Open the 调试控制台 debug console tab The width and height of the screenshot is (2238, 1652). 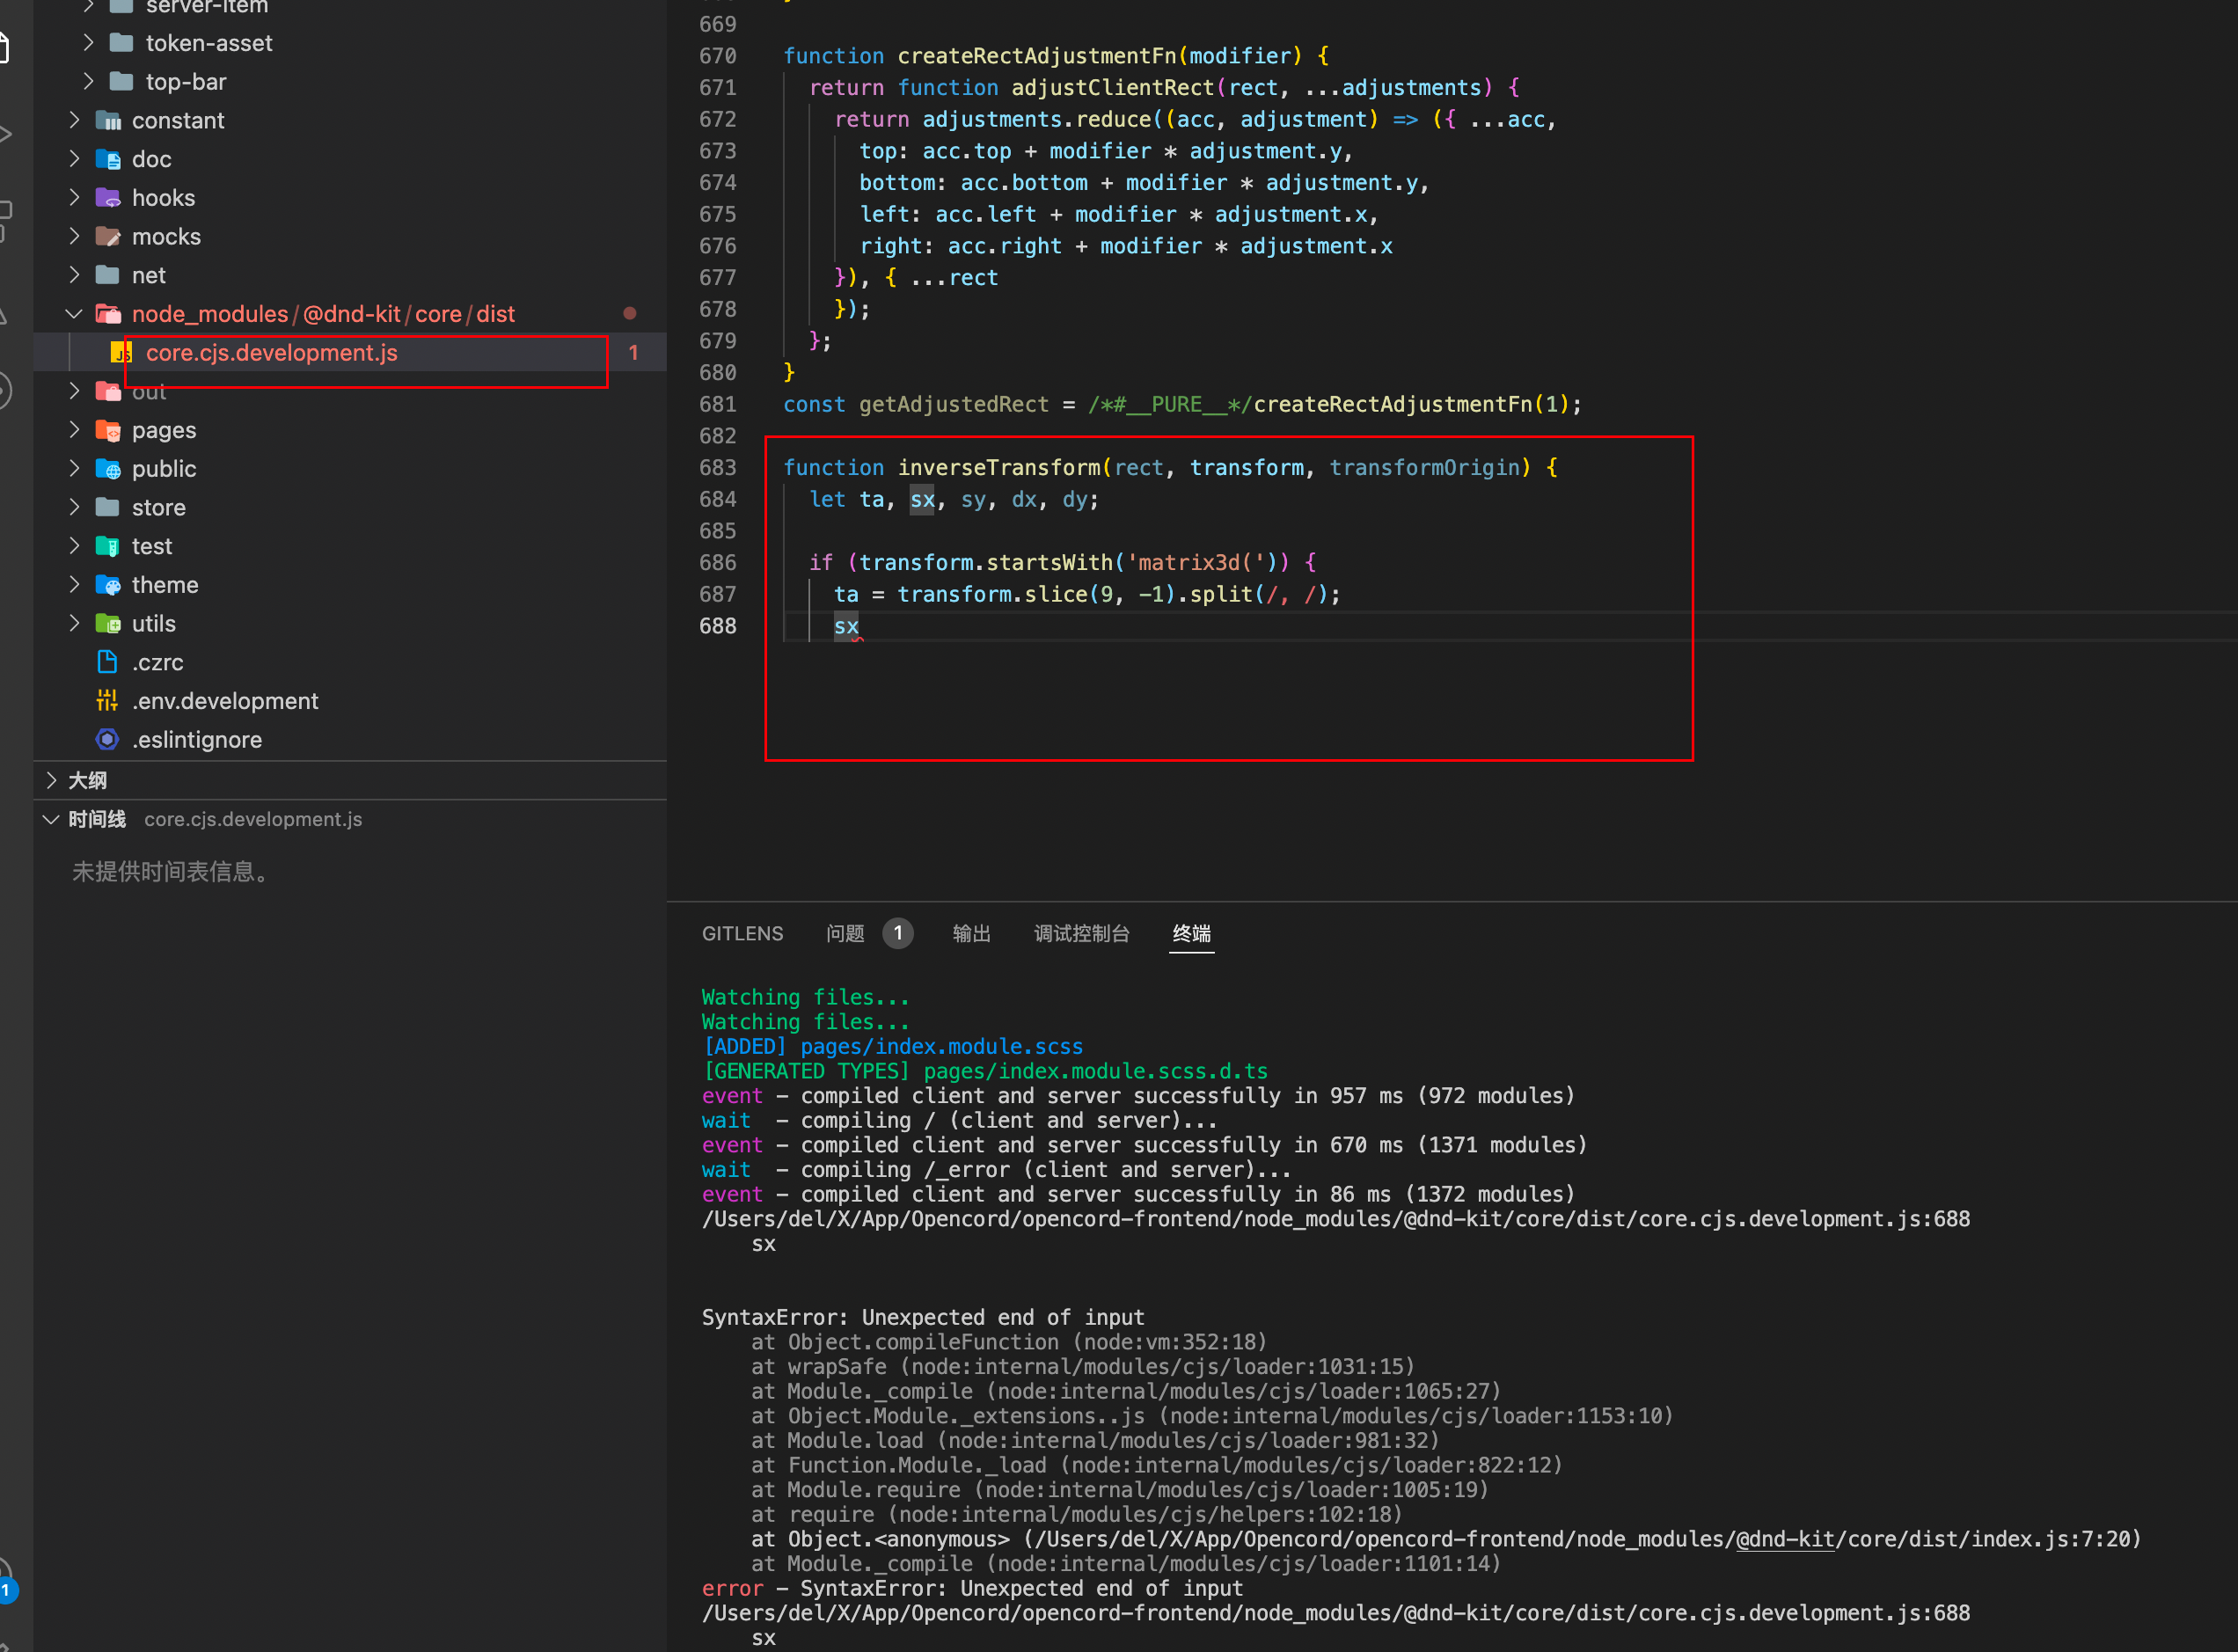1081,933
